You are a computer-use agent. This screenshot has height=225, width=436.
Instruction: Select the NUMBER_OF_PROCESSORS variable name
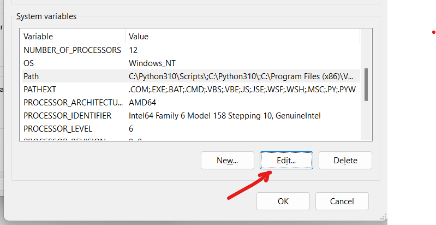tap(72, 50)
